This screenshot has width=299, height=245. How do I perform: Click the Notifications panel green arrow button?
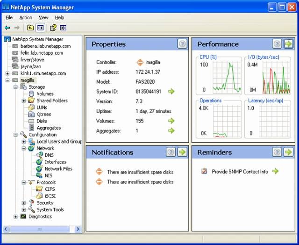click(x=182, y=152)
